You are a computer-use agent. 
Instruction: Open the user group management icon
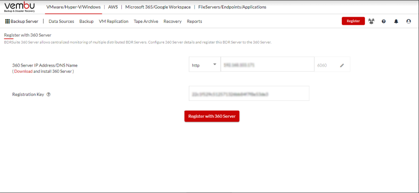coord(371,21)
